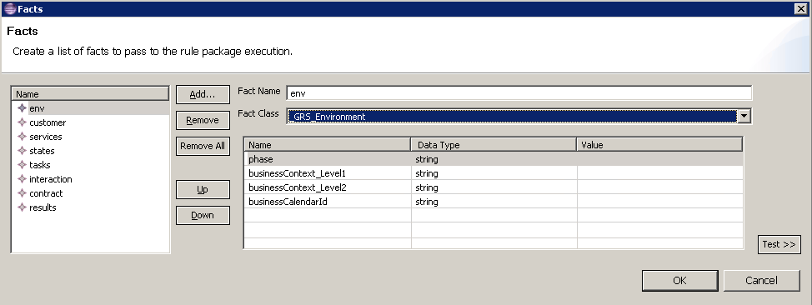
Task: Select the businessCalendarId property
Action: (x=494, y=202)
